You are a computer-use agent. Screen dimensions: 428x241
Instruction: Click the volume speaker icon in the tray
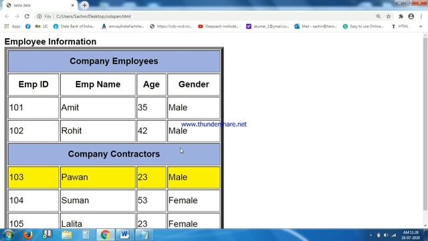(x=386, y=235)
